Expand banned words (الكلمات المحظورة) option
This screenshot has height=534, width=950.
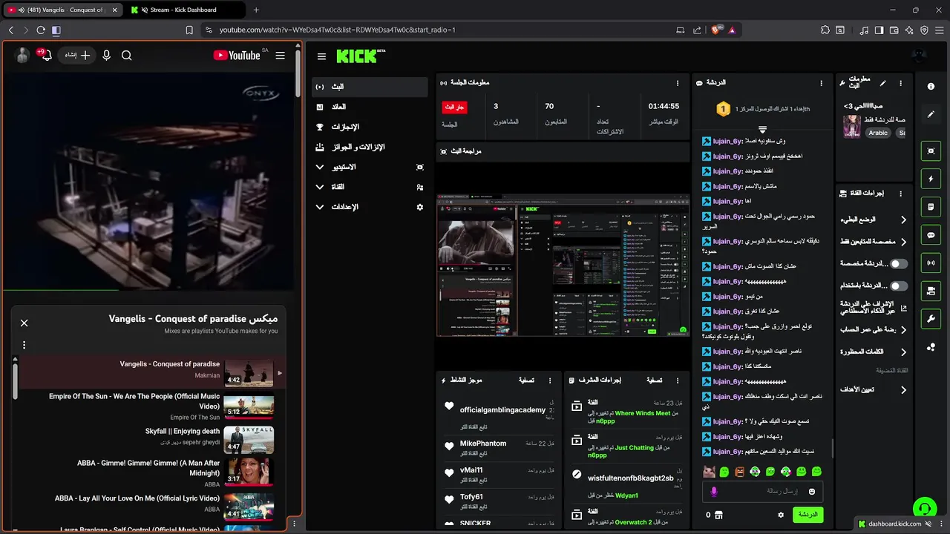pyautogui.click(x=874, y=352)
